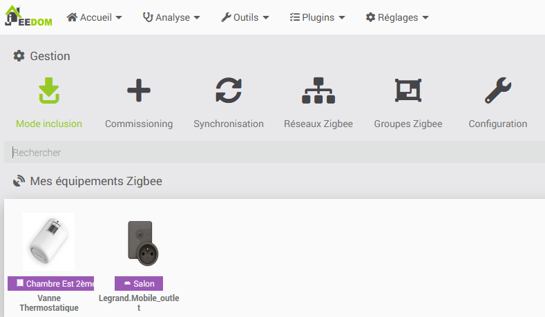The width and height of the screenshot is (545, 317).
Task: Click the Mes équipements Zigbee satellite icon
Action: [19, 181]
